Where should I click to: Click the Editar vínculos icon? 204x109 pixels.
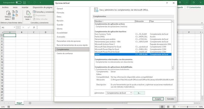[x=34, y=19]
